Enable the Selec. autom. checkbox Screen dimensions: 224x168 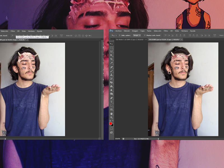click(x=120, y=35)
